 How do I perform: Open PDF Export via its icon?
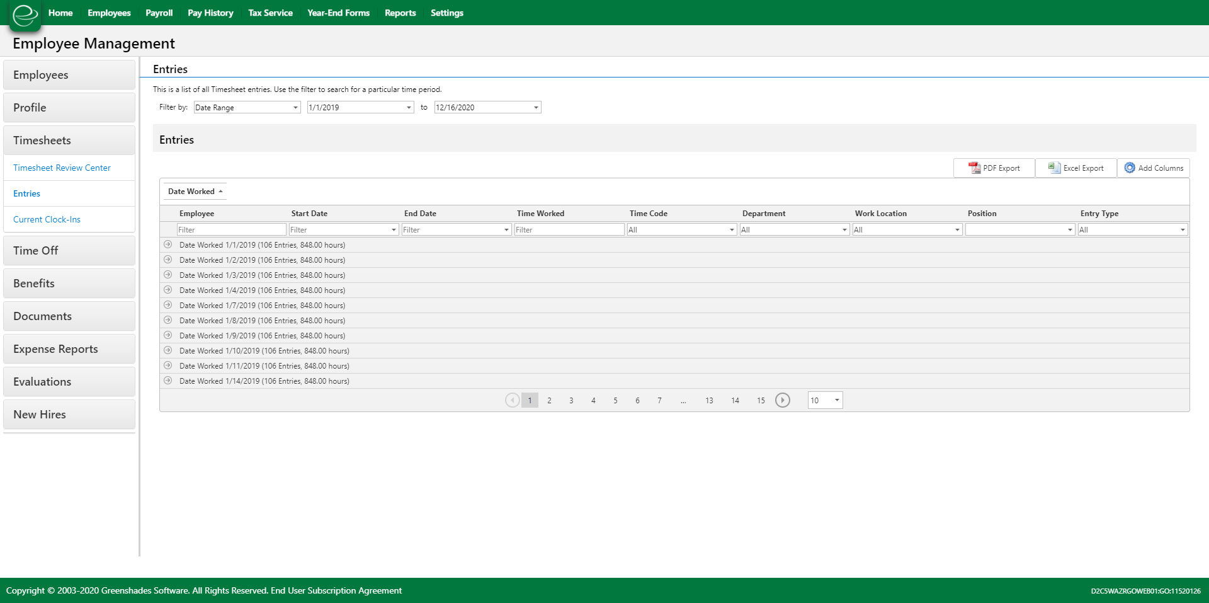pos(975,168)
